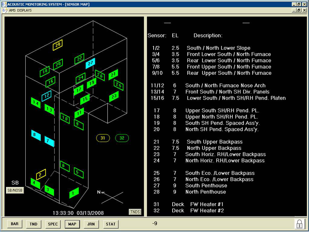Click cyan sensor 12 marker on map

click(x=46, y=95)
